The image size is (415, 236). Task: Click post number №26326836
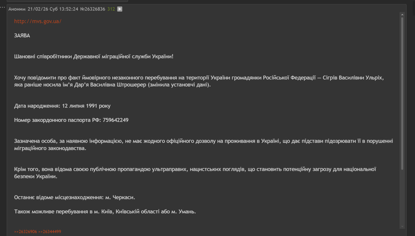pyautogui.click(x=92, y=9)
